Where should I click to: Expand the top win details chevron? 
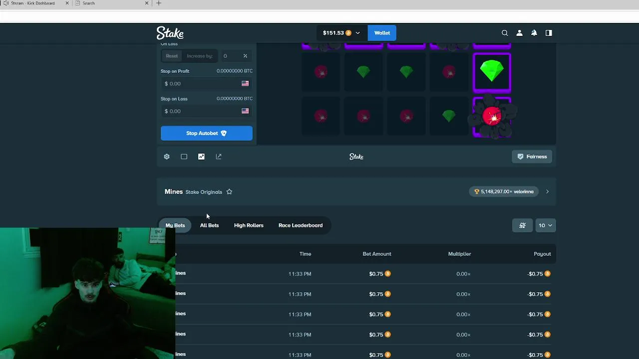[547, 191]
